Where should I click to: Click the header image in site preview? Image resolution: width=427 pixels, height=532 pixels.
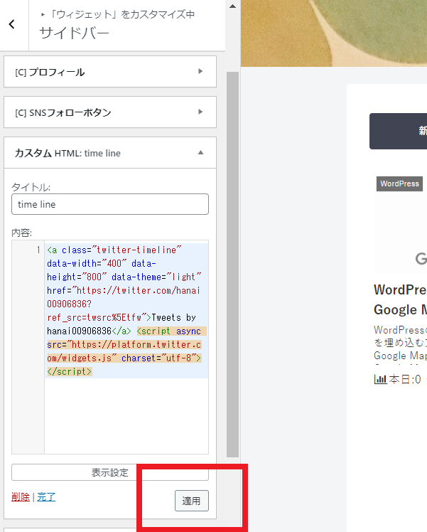[334, 33]
